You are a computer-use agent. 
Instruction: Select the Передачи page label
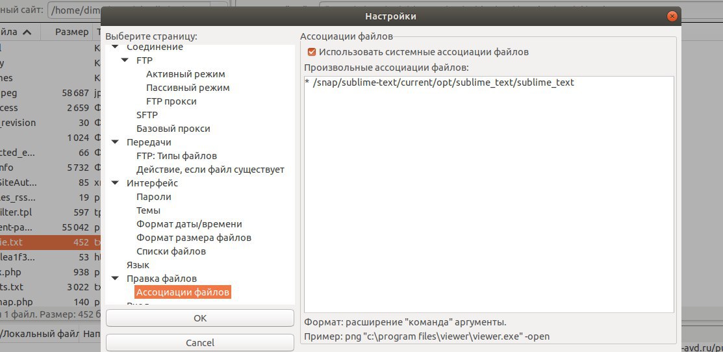point(149,142)
